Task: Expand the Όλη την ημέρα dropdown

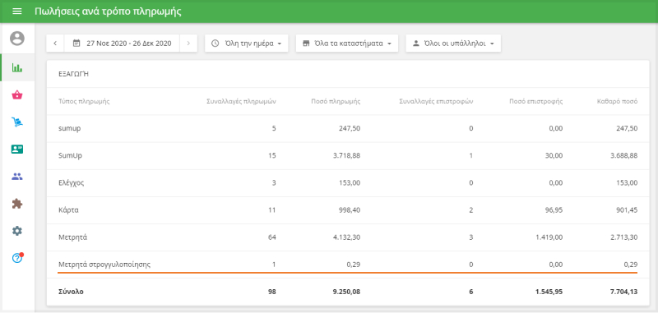Action: point(246,44)
